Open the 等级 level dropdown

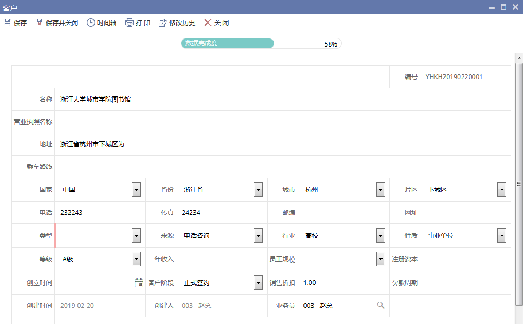click(136, 259)
